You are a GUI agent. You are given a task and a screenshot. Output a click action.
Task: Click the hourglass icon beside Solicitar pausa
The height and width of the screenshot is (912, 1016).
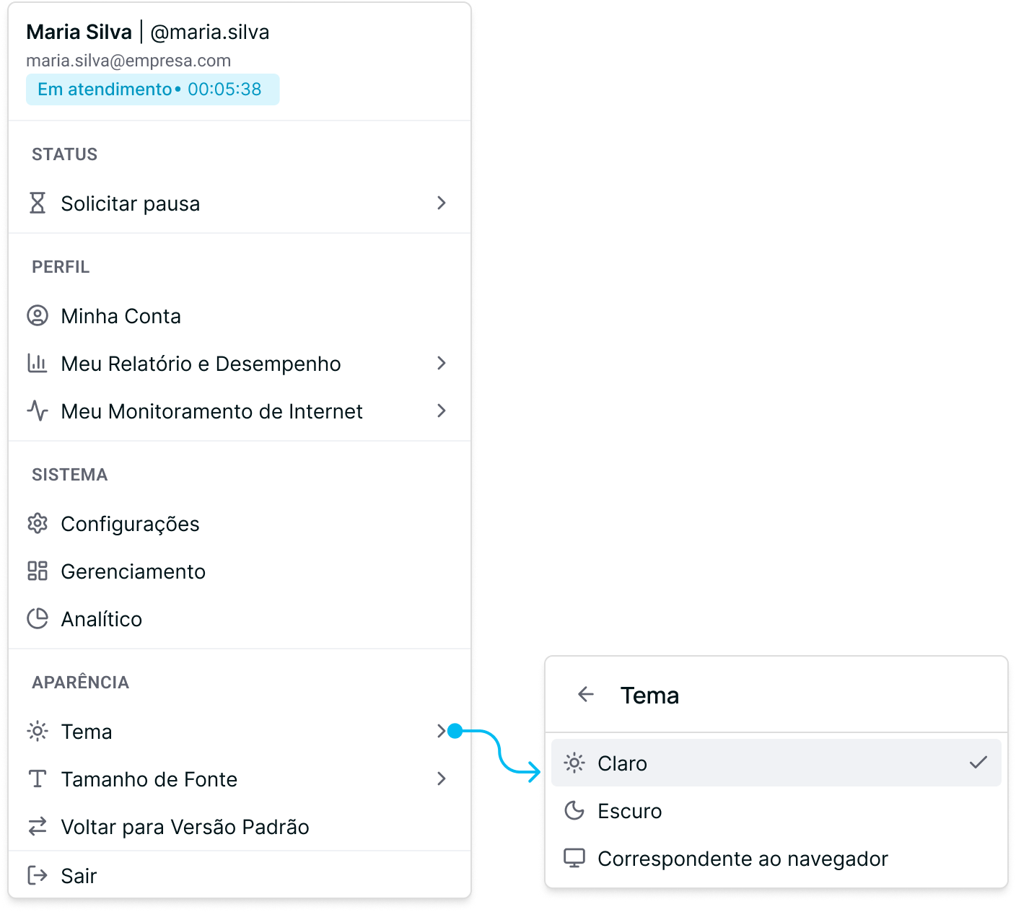[x=38, y=203]
